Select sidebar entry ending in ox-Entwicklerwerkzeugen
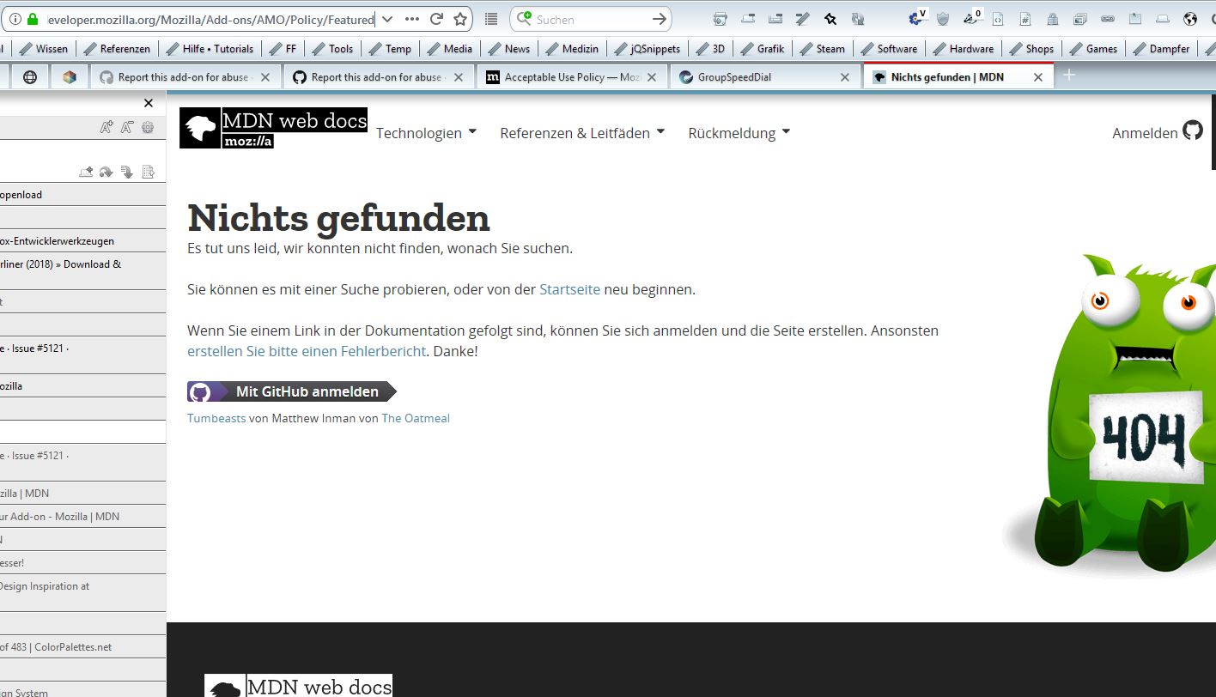 (83, 241)
